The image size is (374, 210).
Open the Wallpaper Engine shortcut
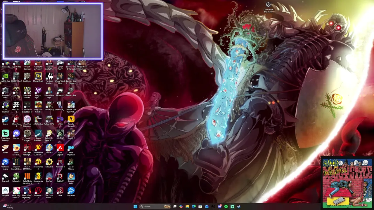click(x=5, y=164)
